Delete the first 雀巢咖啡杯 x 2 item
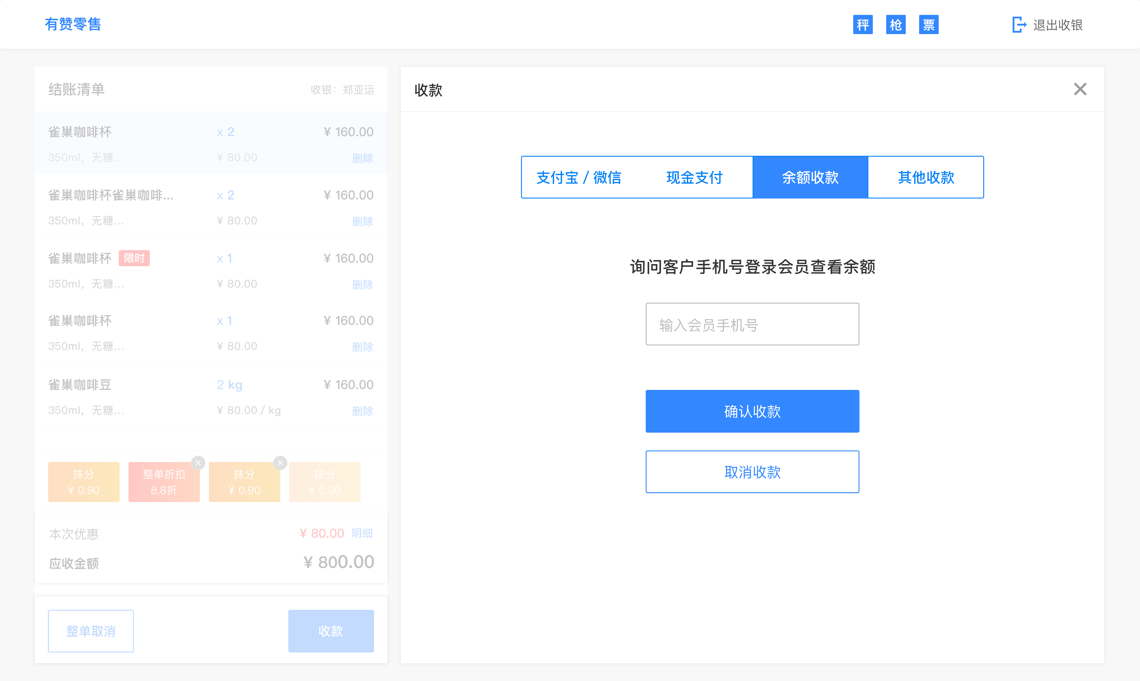The width and height of the screenshot is (1140, 681). (363, 158)
